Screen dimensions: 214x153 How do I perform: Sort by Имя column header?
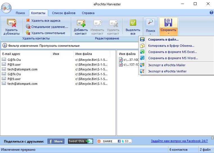click(x=62, y=54)
